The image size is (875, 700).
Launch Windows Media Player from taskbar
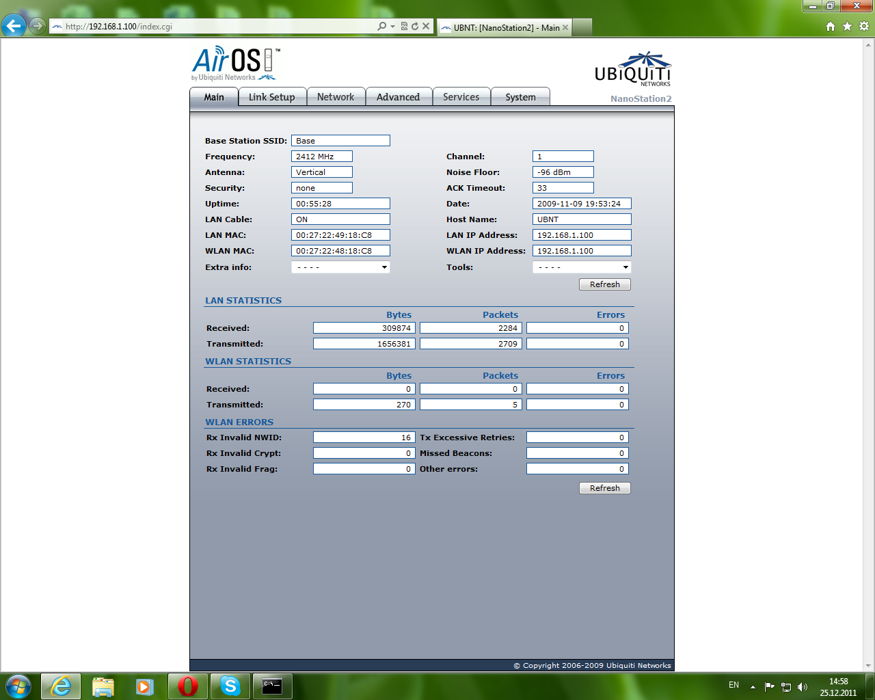(x=145, y=686)
